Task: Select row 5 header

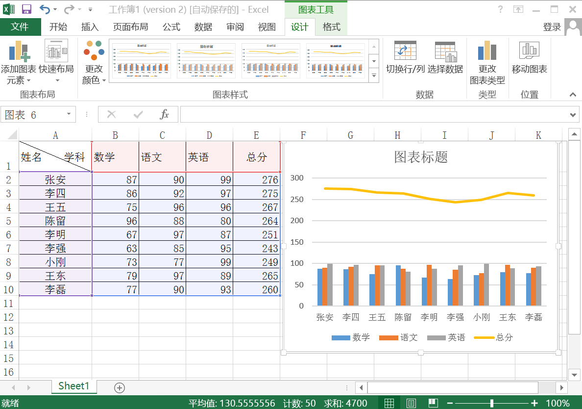Action: tap(9, 221)
